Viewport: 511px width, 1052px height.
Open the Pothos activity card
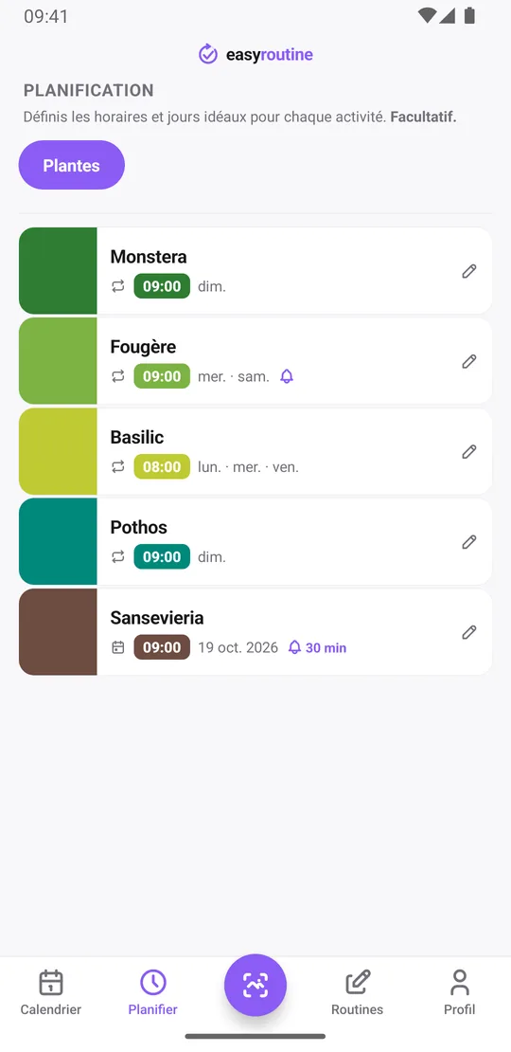255,541
